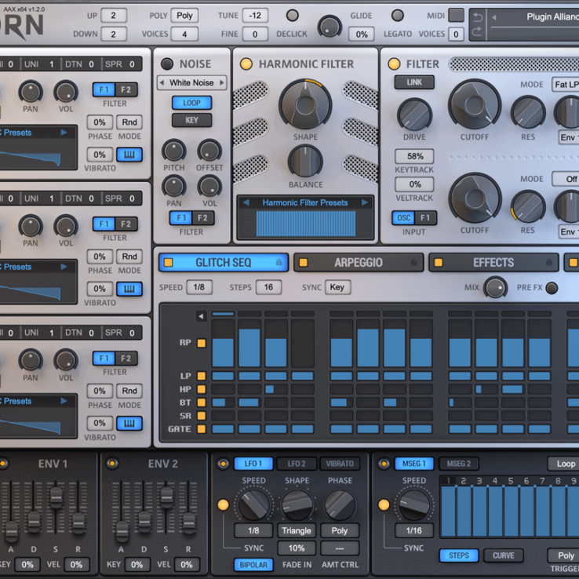
Task: Toggle SR row orange enable square
Action: (202, 416)
